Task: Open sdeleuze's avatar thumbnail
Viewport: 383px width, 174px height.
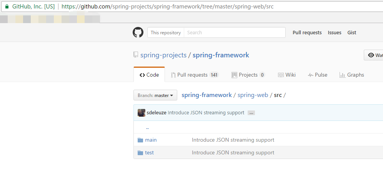Action: pyautogui.click(x=142, y=113)
